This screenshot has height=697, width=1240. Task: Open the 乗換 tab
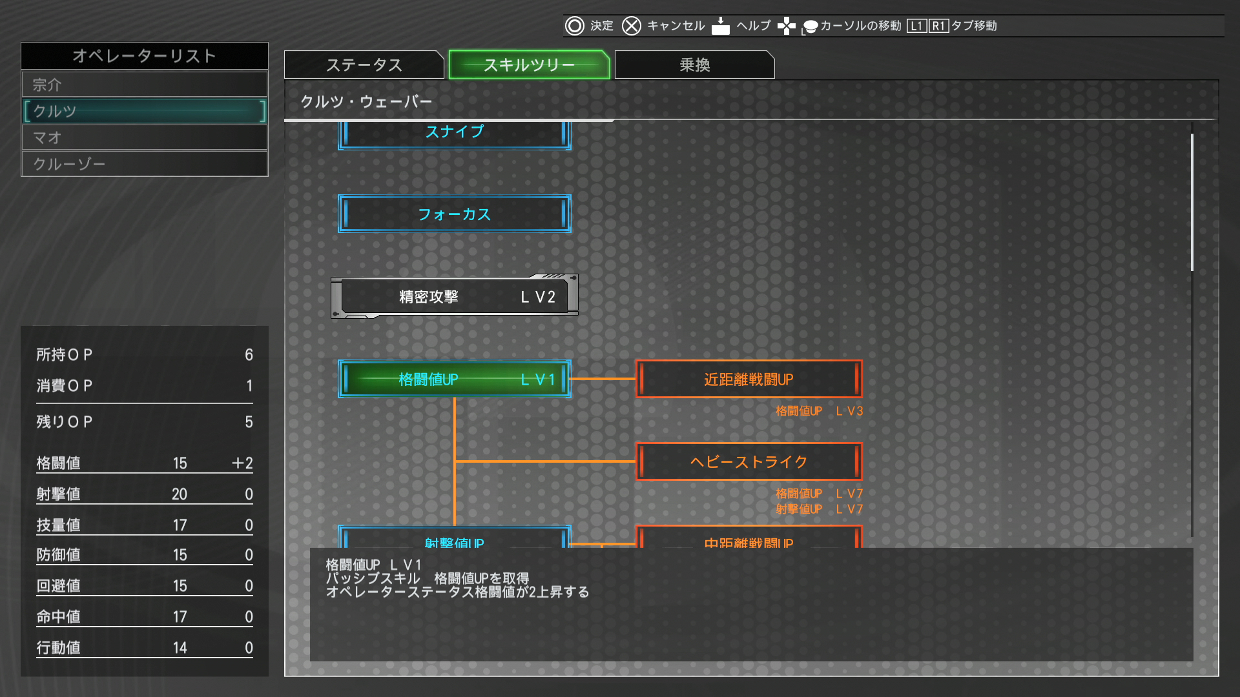coord(694,65)
